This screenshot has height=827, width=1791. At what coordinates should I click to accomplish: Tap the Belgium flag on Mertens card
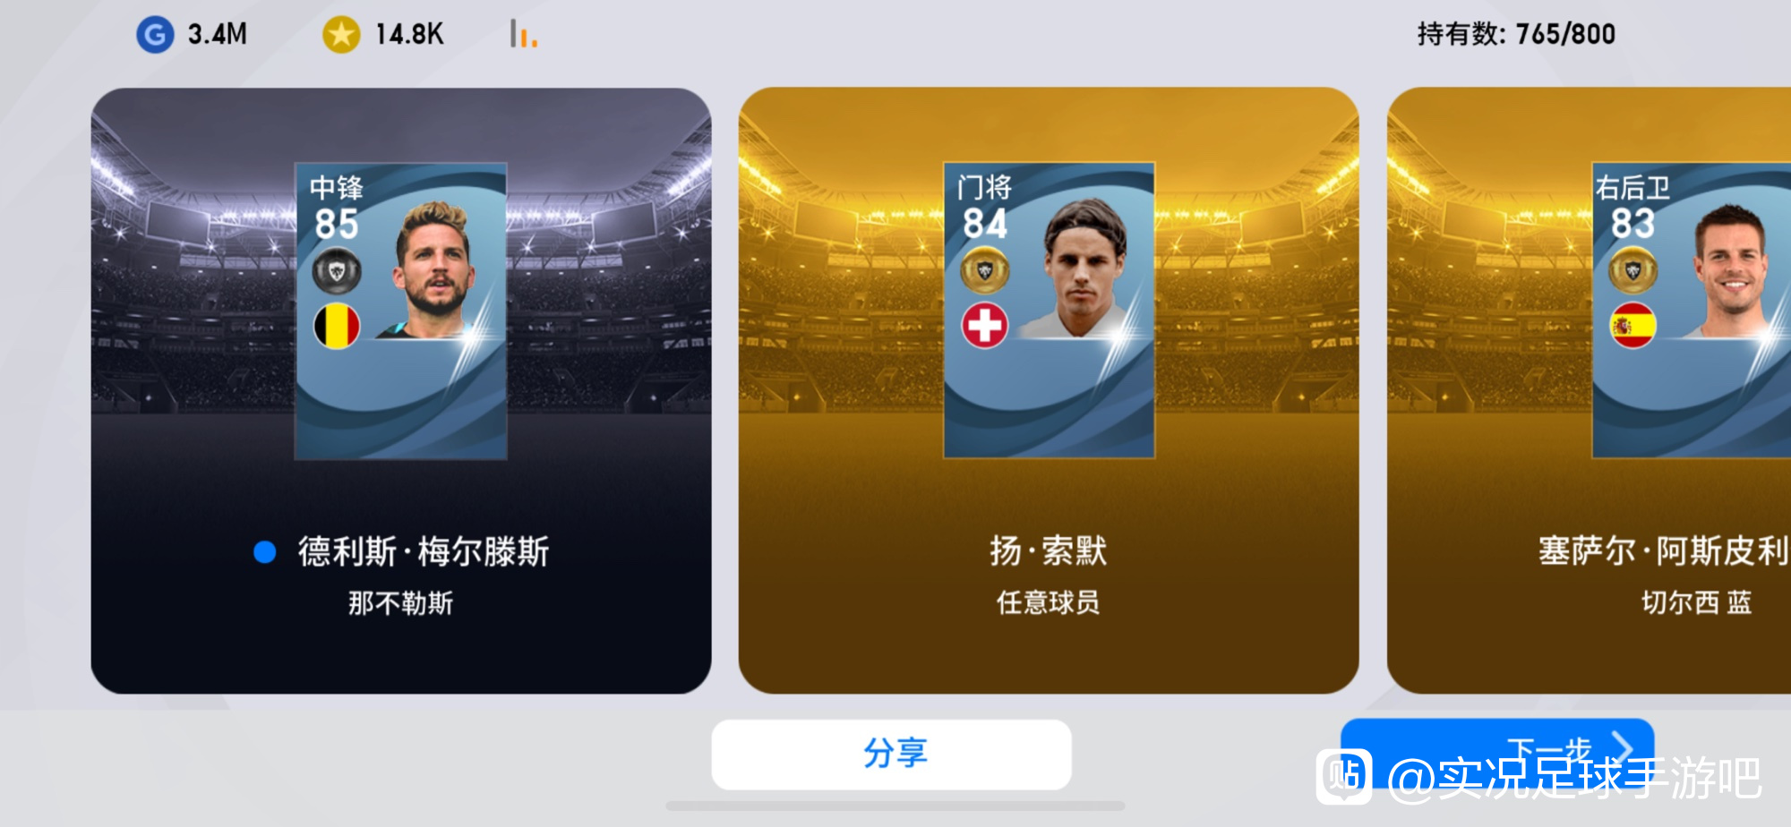click(x=337, y=326)
